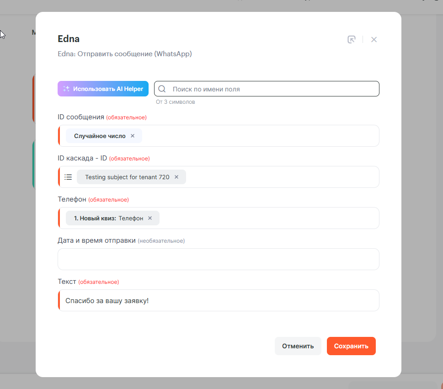Click the sparkle icon on AI Helper button

click(x=66, y=89)
